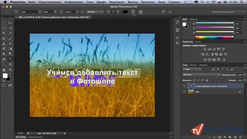247x139 pixels.
Task: Select the Hand tool
Action: (4, 70)
